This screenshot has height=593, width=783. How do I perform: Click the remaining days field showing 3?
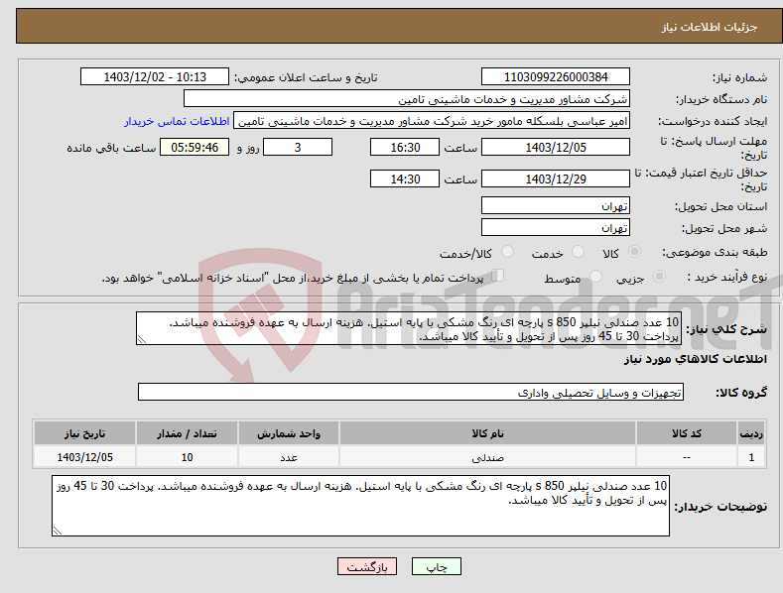tap(298, 147)
